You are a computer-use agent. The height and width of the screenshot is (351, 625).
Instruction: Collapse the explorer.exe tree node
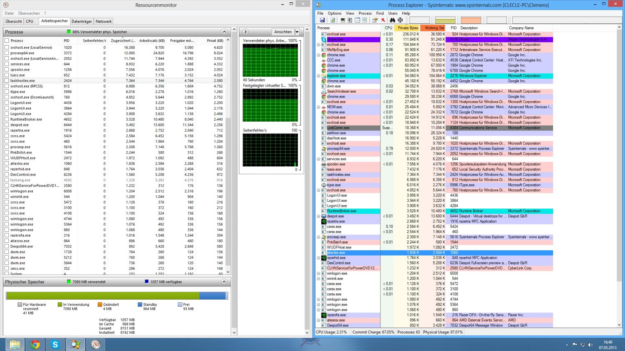click(x=319, y=76)
